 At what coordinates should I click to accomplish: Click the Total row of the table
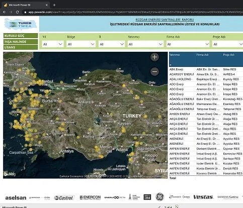206,178
